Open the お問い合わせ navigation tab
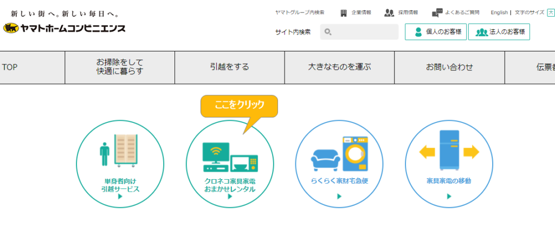This screenshot has width=555, height=235. click(449, 67)
